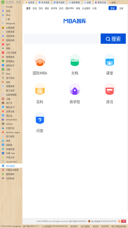Open the 文档 green folder icon
Image resolution: width=128 pixels, height=228 pixels.
click(75, 60)
